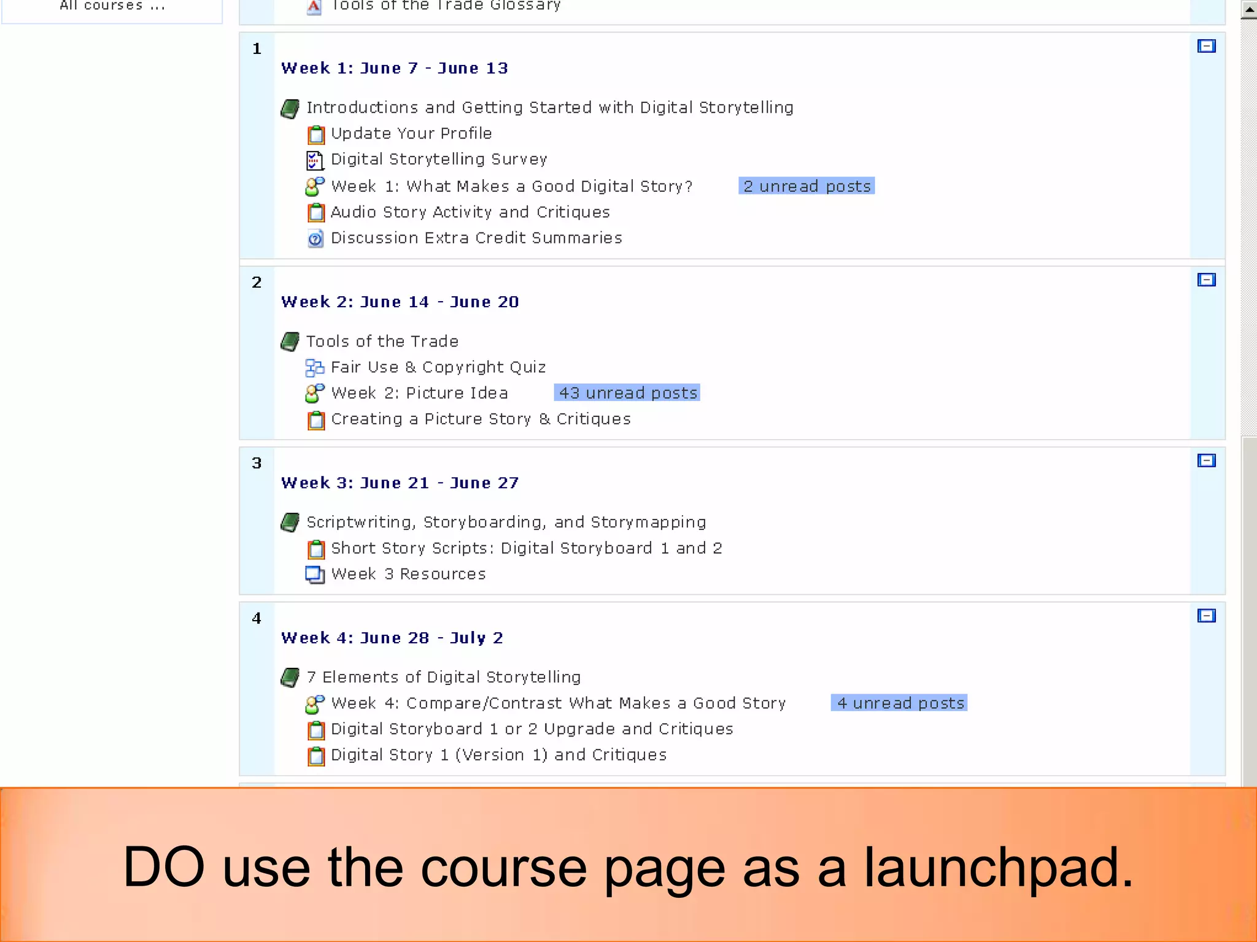Click the Week 3: June 21 - June 27 heading
Viewport: 1257px width, 942px height.
click(400, 483)
